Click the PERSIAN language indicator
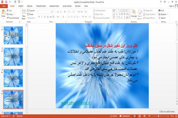This screenshot has height=118, width=178. [x=20, y=116]
